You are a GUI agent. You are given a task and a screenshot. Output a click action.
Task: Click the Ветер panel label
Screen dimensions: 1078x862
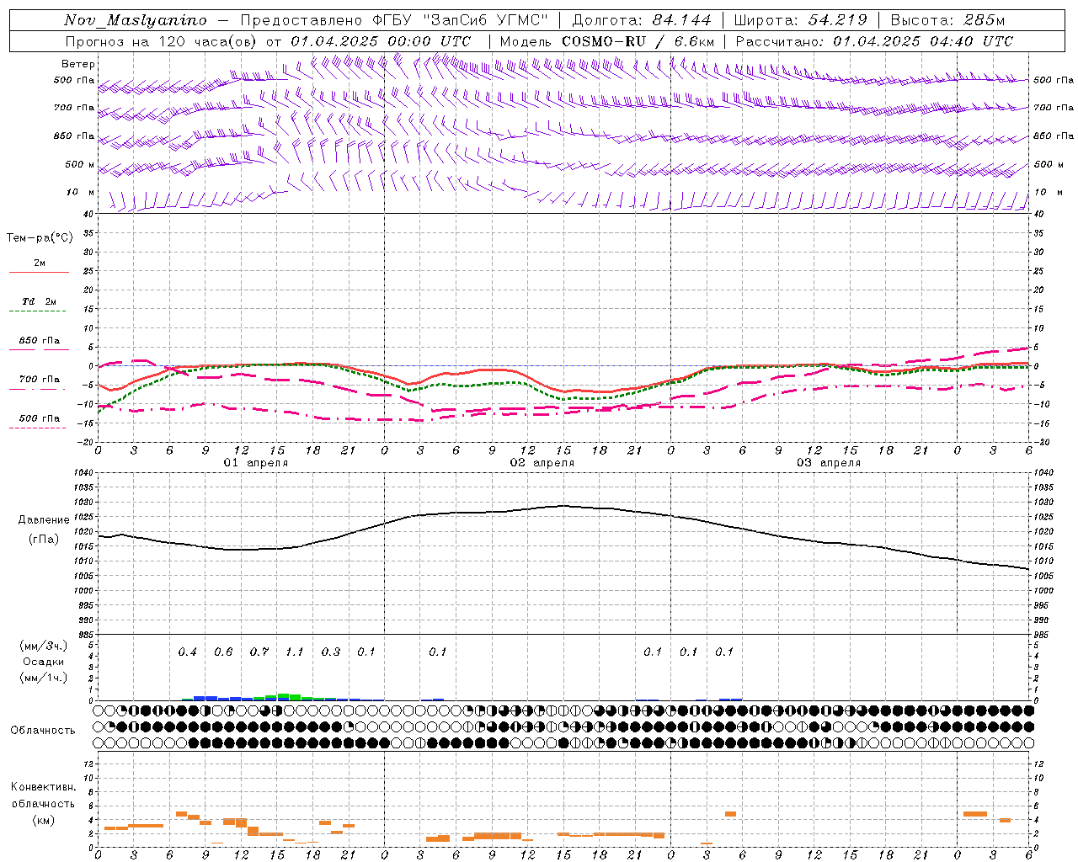click(x=78, y=64)
